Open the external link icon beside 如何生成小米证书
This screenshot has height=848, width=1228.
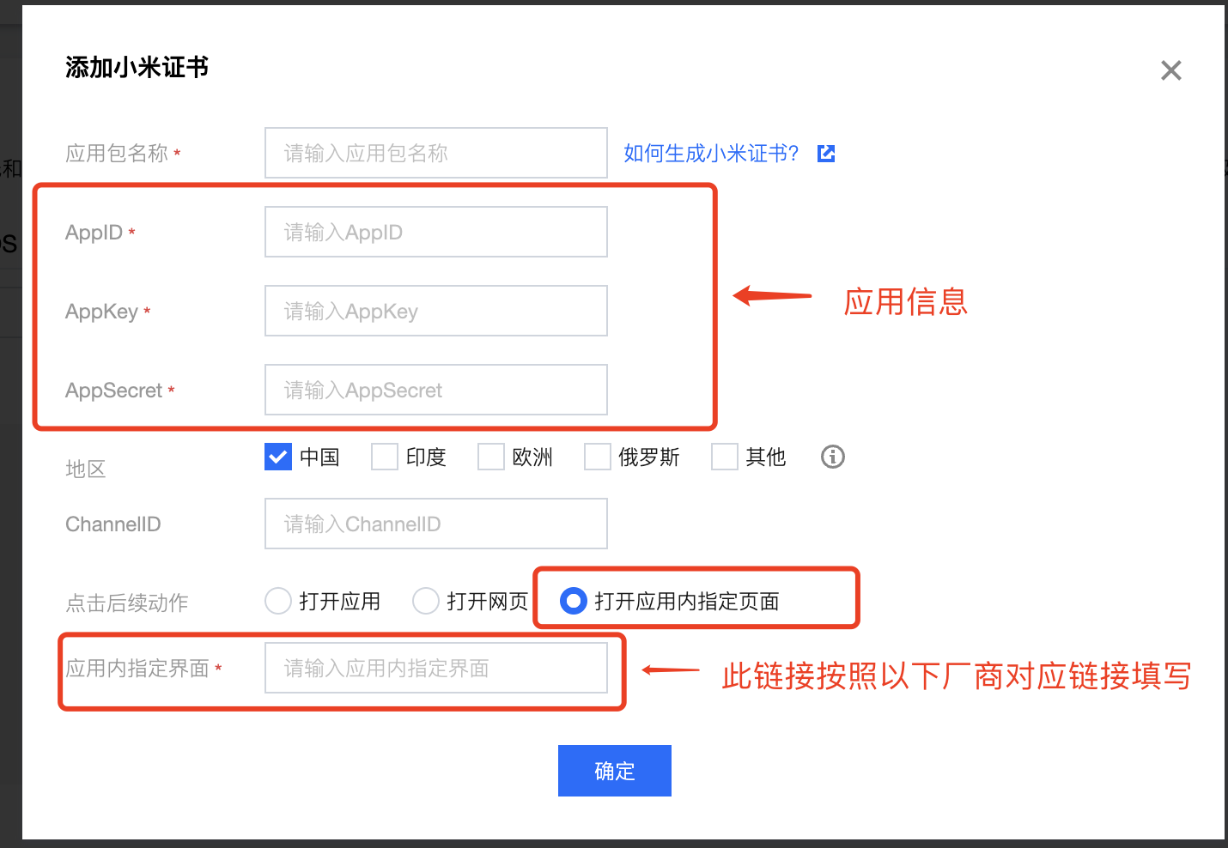tap(826, 154)
